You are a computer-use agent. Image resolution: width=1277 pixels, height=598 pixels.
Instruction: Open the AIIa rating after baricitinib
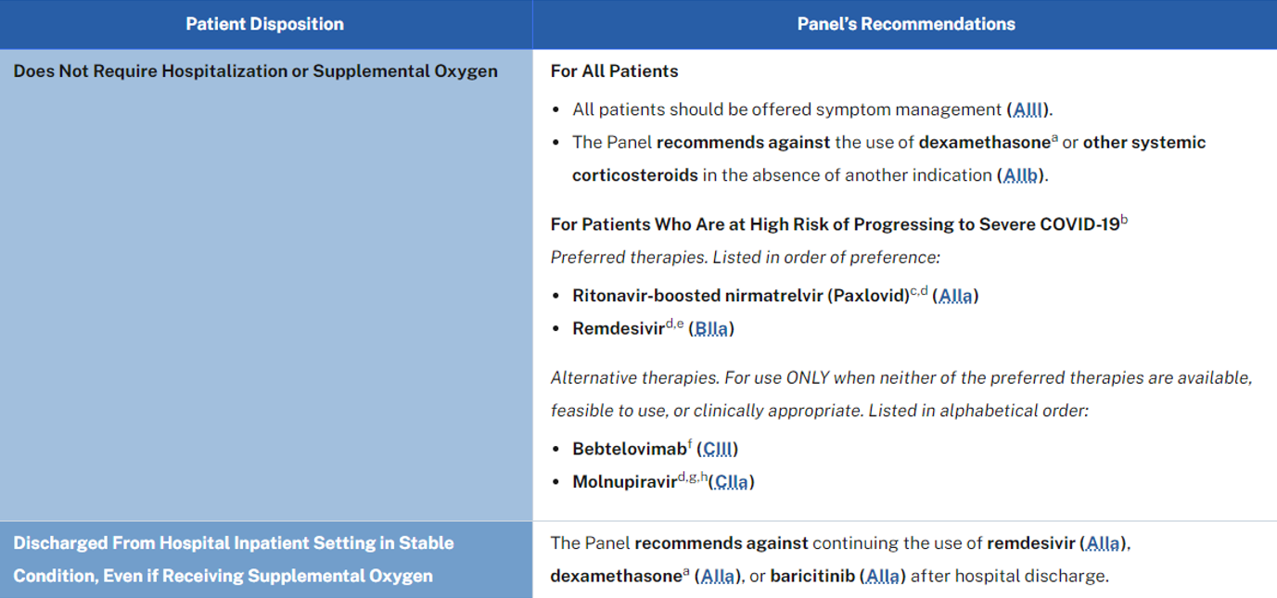click(881, 576)
